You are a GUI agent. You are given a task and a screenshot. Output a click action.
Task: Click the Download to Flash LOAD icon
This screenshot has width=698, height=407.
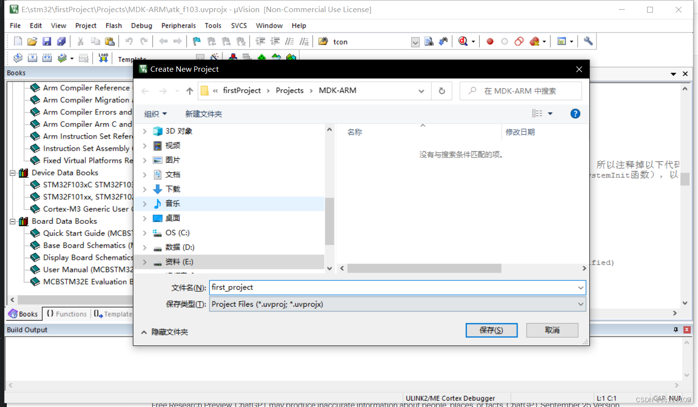click(102, 58)
